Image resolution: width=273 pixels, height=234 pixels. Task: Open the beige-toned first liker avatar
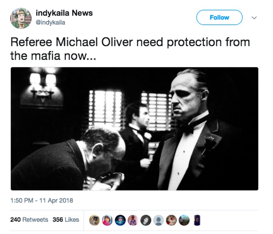point(94,221)
